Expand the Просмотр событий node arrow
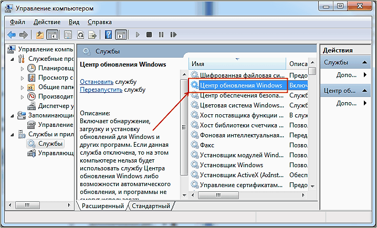 (x=23, y=78)
